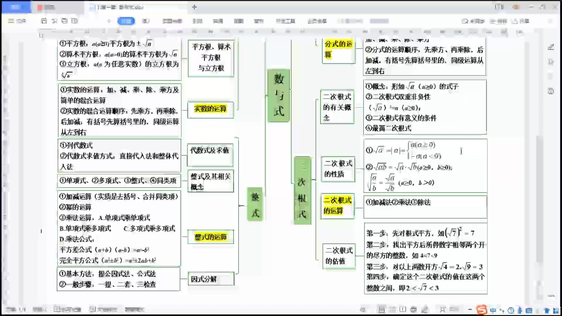Click the 兼容模式 label in status bar

(x=134, y=309)
